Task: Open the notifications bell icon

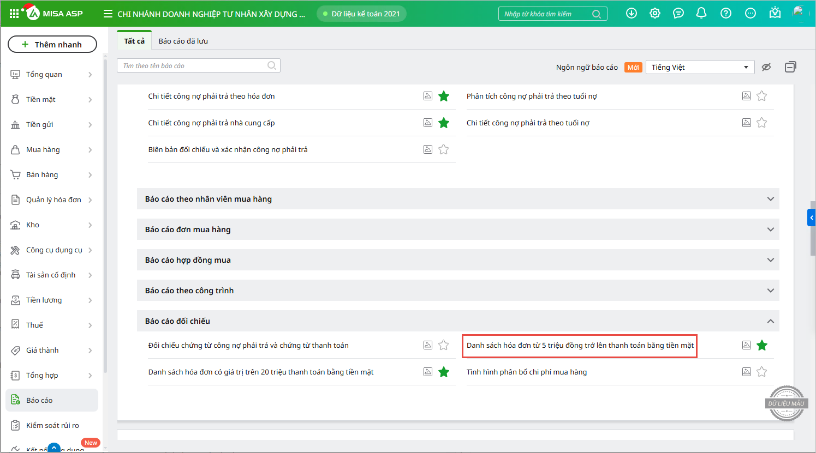Action: 701,14
